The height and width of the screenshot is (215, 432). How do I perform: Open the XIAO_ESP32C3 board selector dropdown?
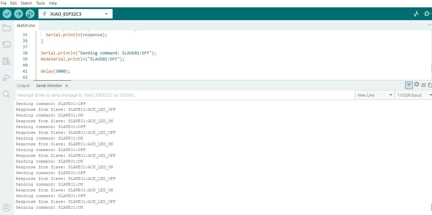tap(76, 14)
